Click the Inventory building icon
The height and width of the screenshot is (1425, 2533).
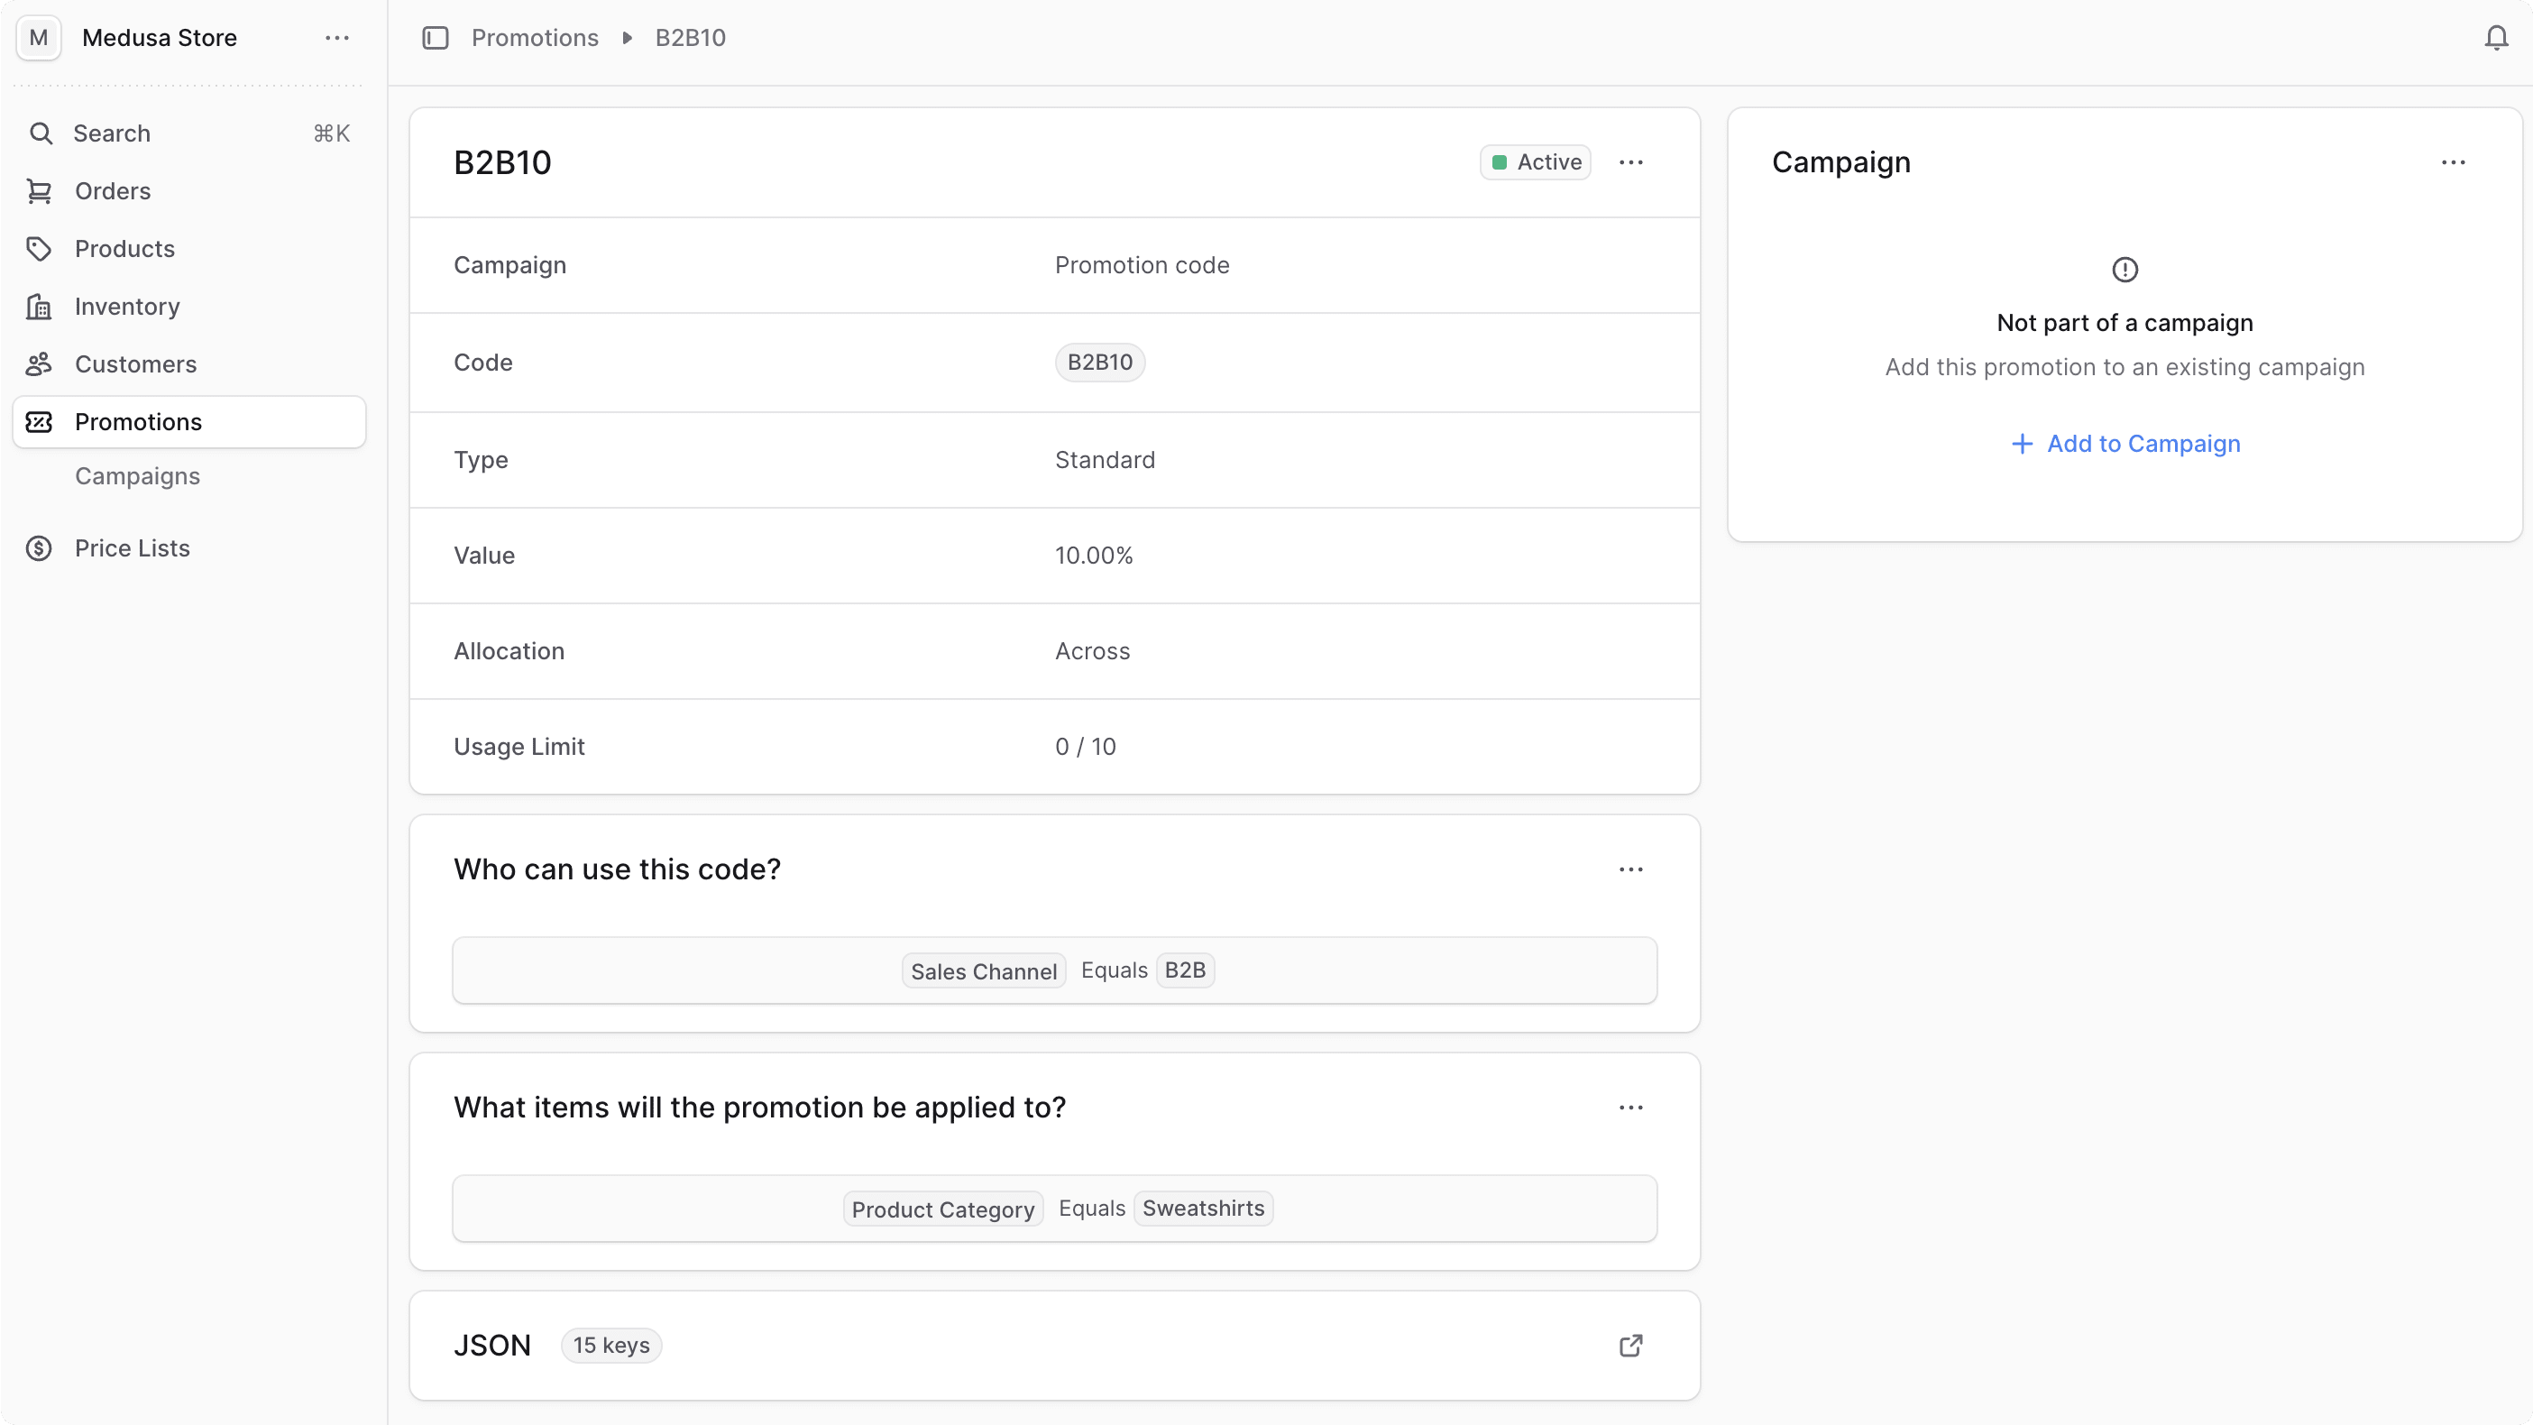click(x=40, y=307)
